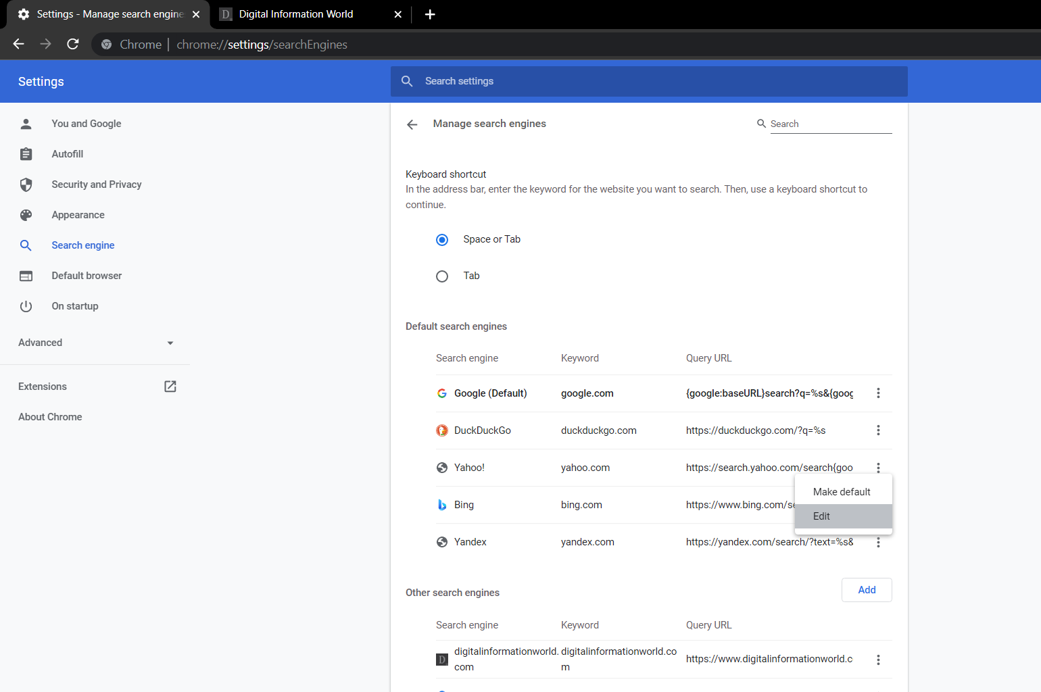The width and height of the screenshot is (1041, 692).
Task: Open Search engine settings section
Action: (x=83, y=245)
